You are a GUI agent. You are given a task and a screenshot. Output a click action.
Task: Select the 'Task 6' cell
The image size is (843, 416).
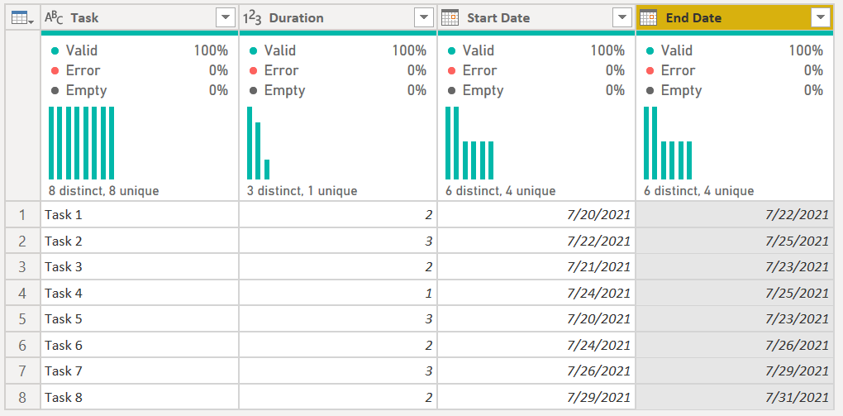[140, 345]
